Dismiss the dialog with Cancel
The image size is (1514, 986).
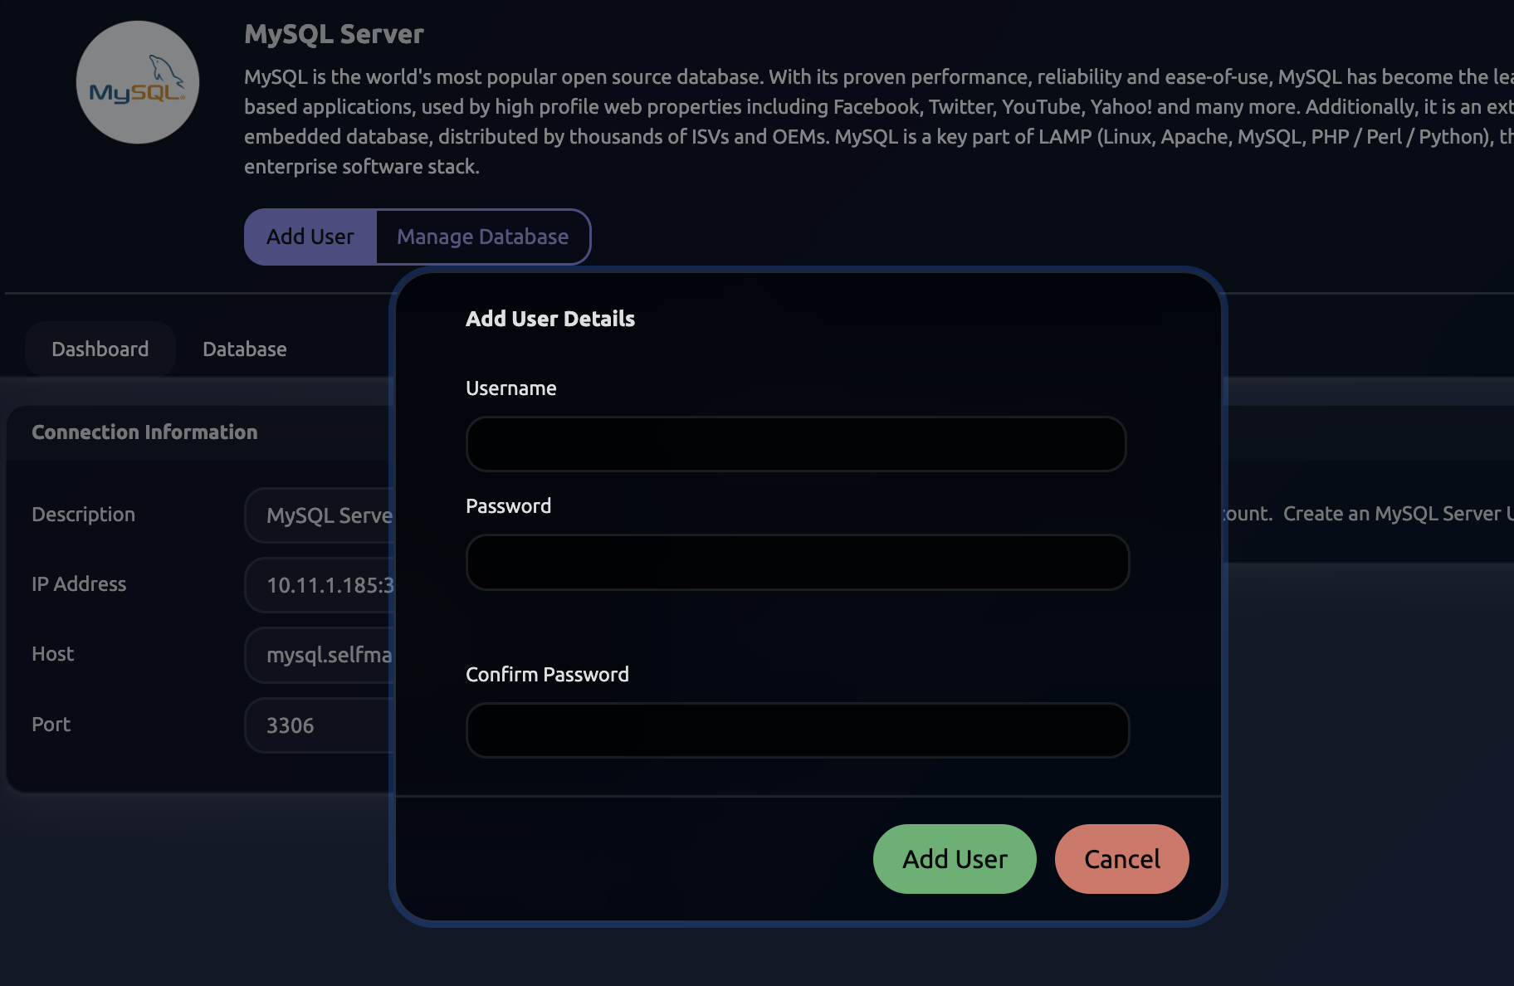pos(1122,859)
